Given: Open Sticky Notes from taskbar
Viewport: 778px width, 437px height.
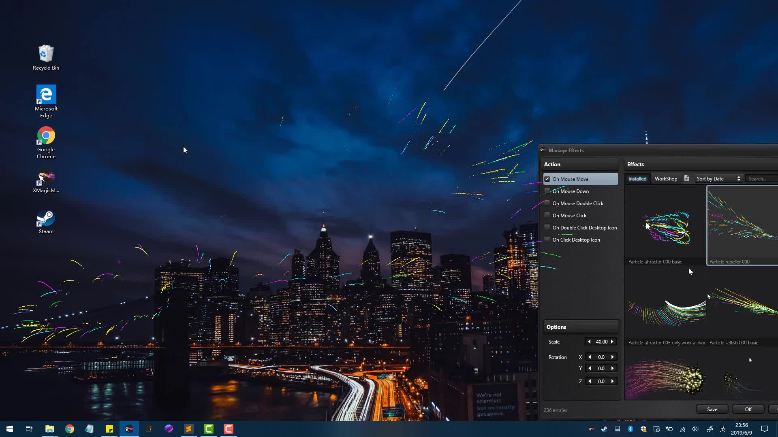Looking at the screenshot, I should coord(109,429).
